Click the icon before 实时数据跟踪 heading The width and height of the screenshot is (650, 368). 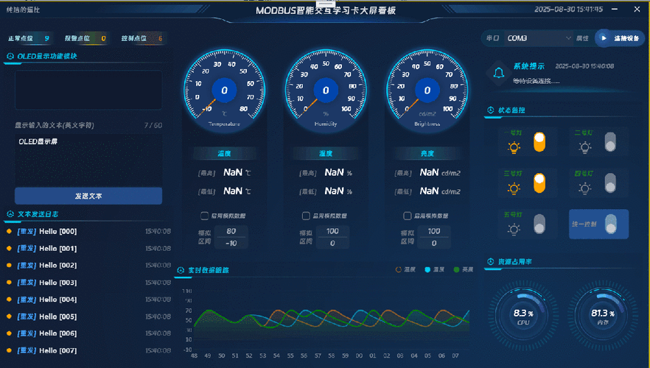(x=181, y=270)
